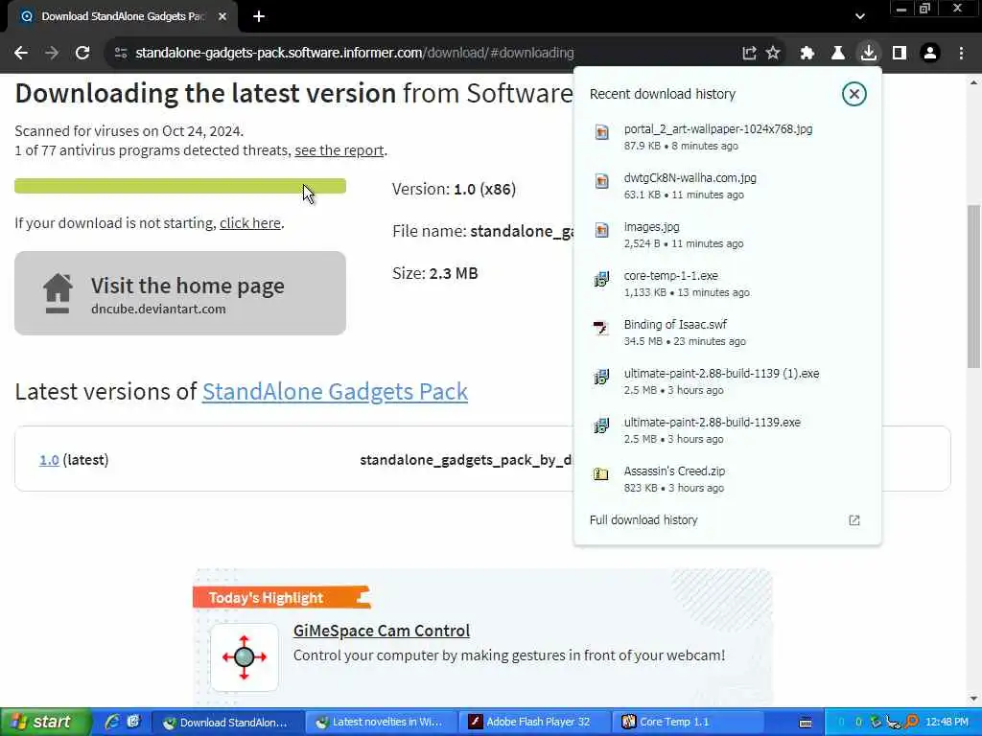Close the Recent download history popup
The height and width of the screenshot is (736, 982).
tap(853, 94)
